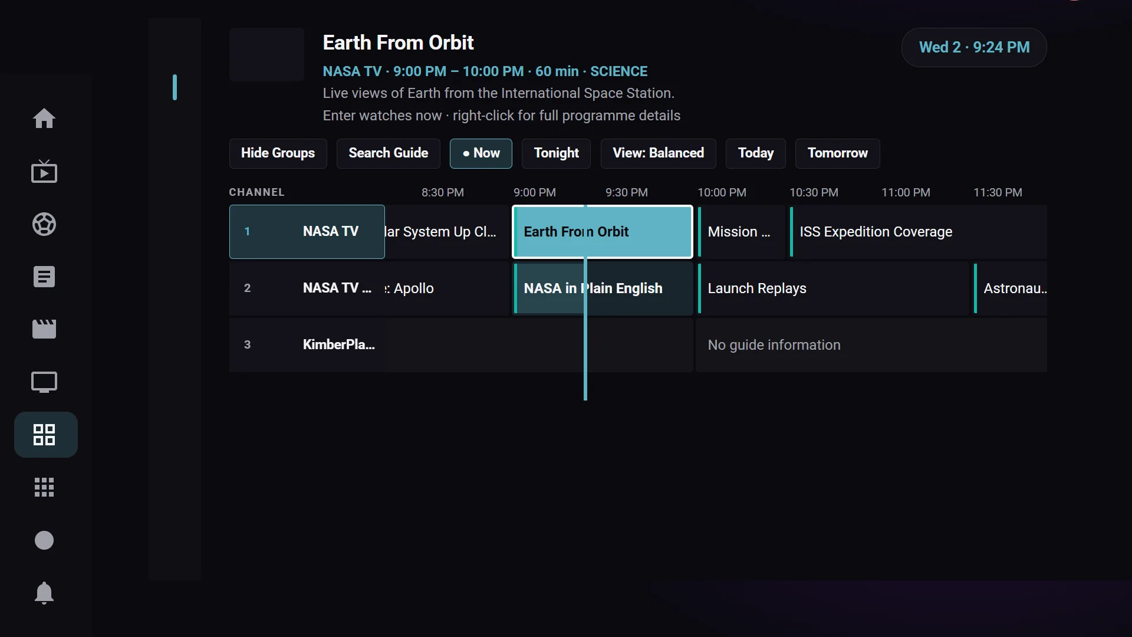1132x637 pixels.
Task: Switch guide to Tomorrow
Action: (x=837, y=153)
